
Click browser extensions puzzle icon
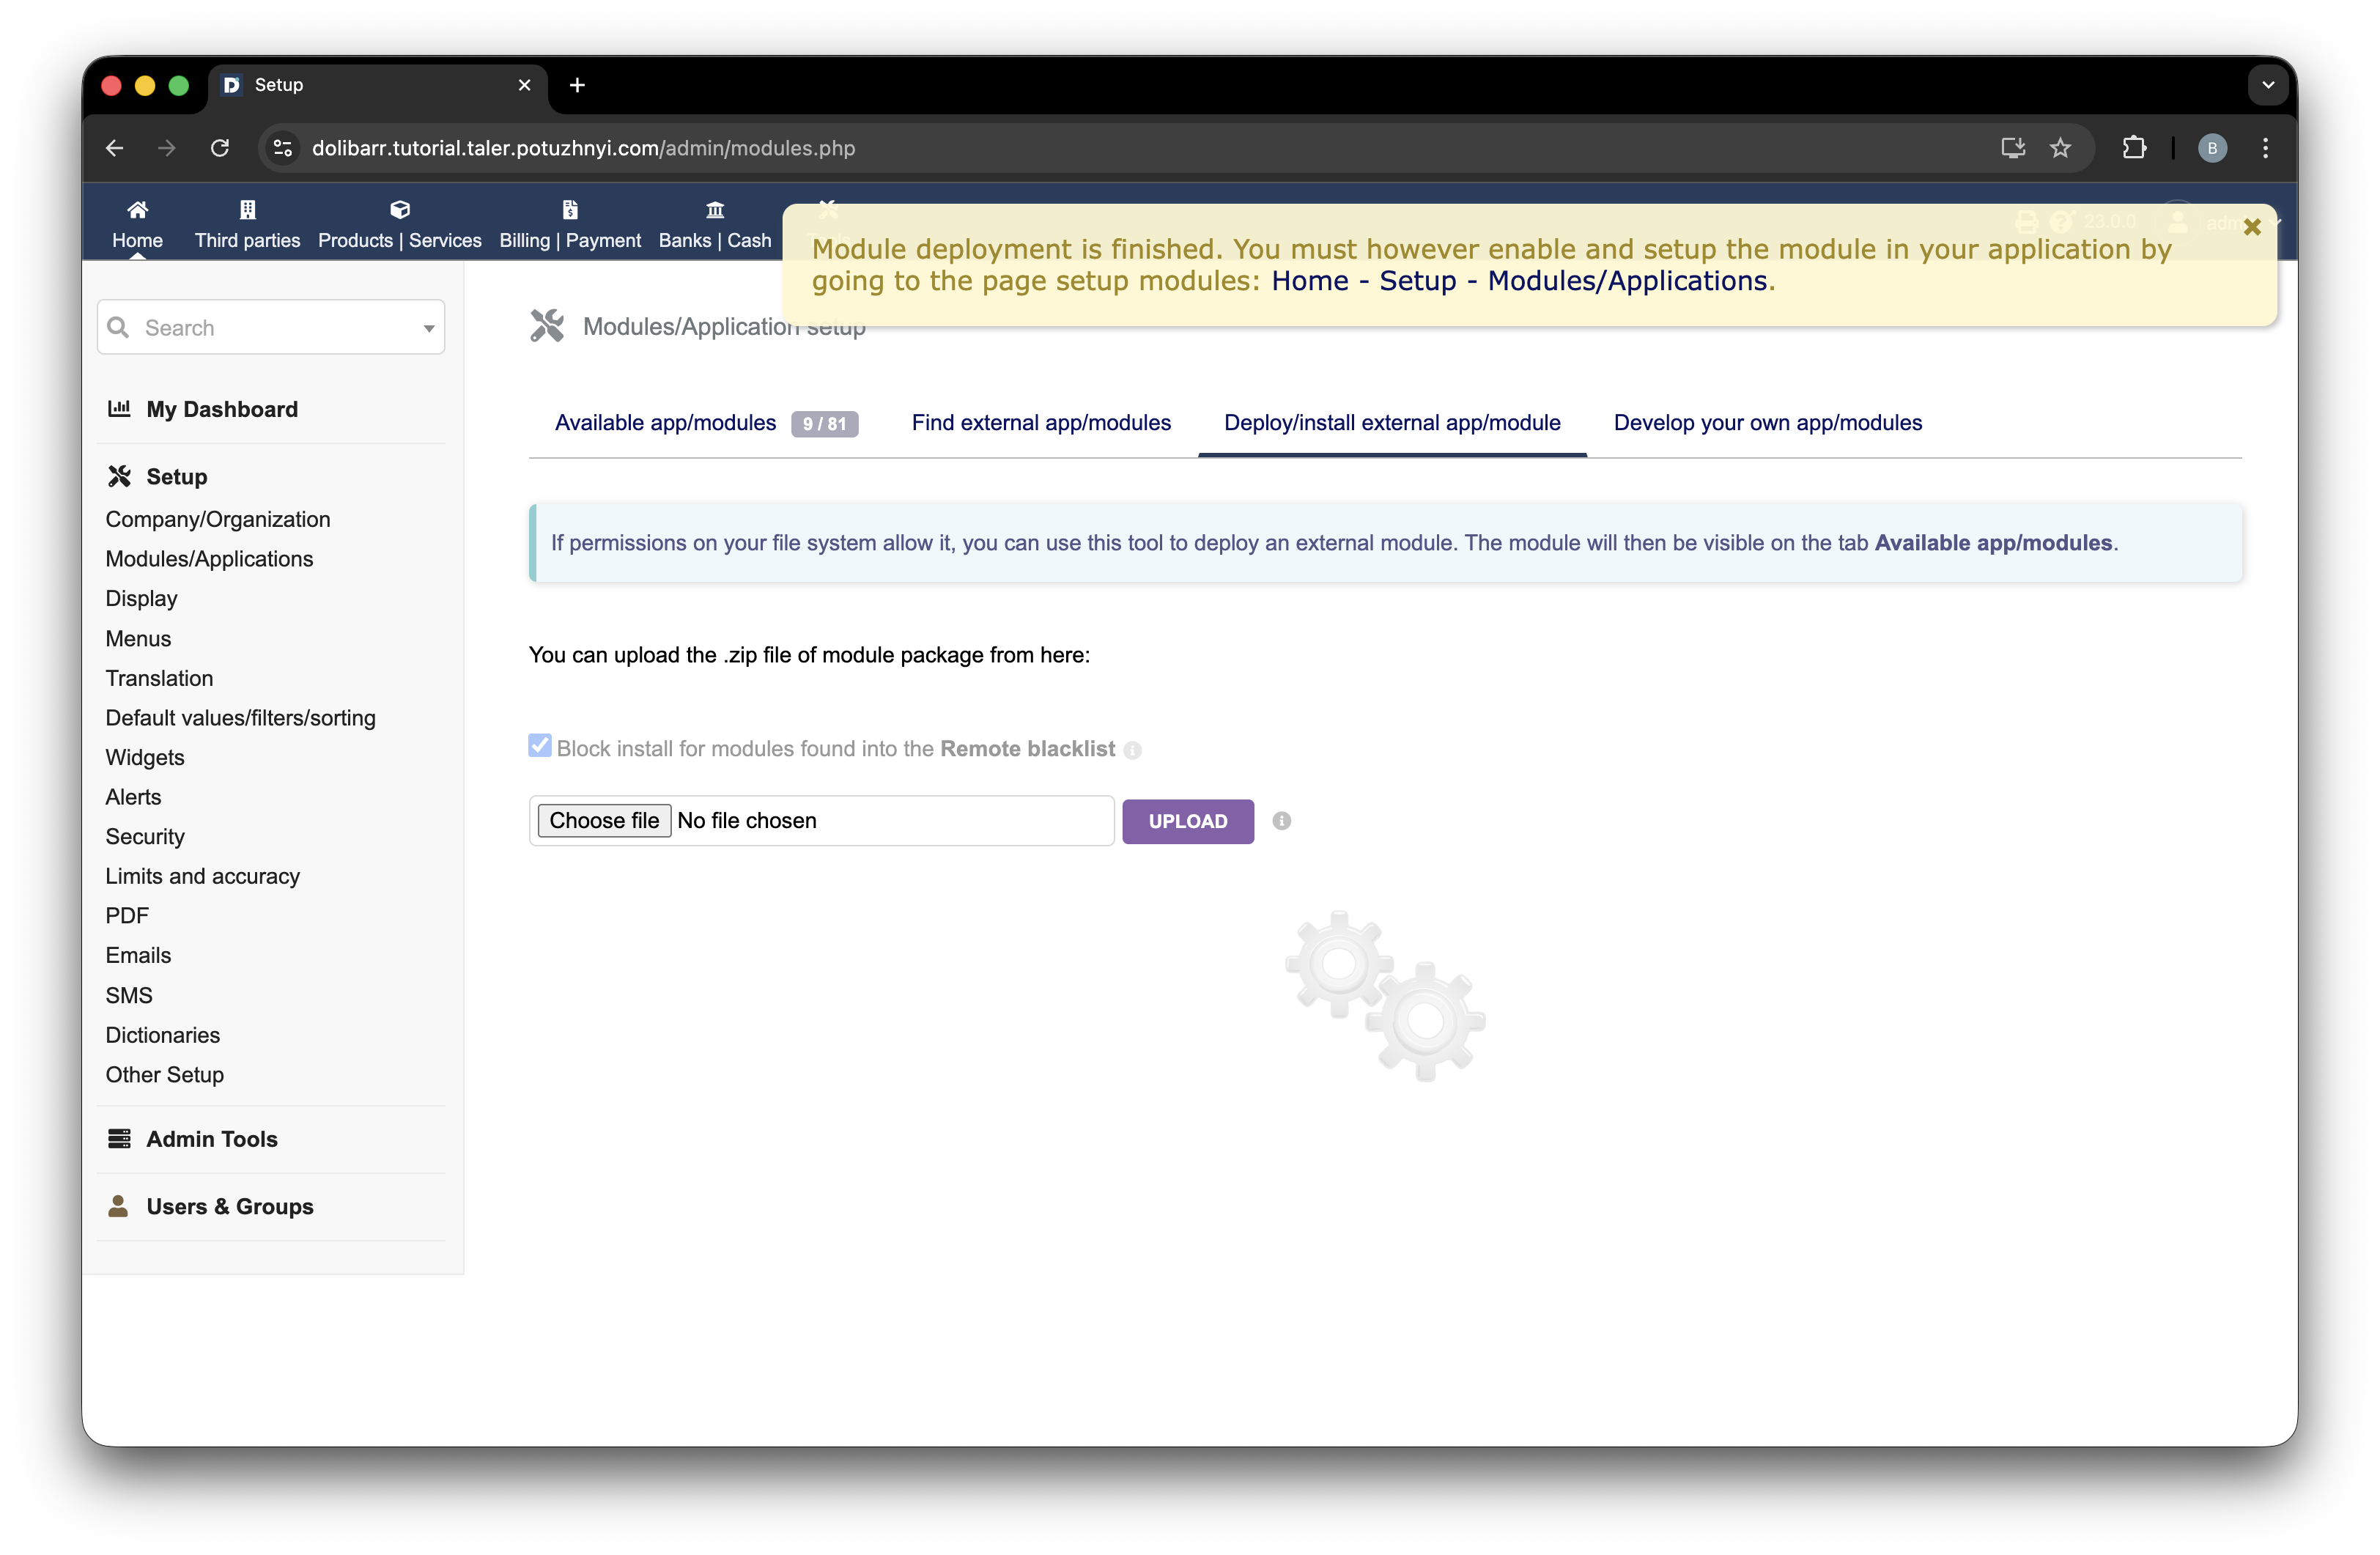(2133, 148)
